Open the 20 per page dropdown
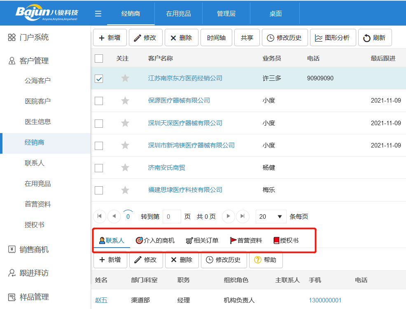Screen dimensions: 406x309 click(x=271, y=216)
